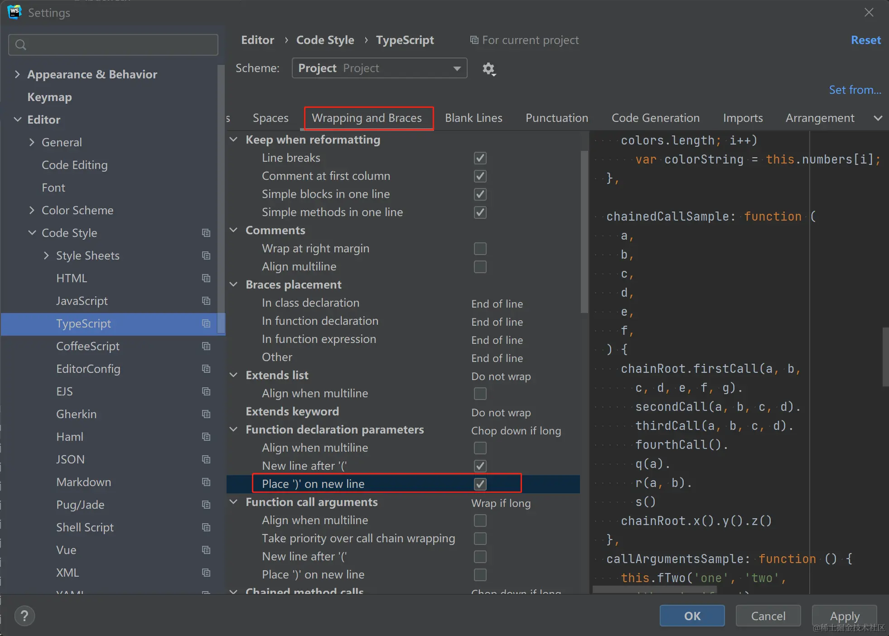Expand the Appearance & Behavior tree node

pyautogui.click(x=17, y=74)
